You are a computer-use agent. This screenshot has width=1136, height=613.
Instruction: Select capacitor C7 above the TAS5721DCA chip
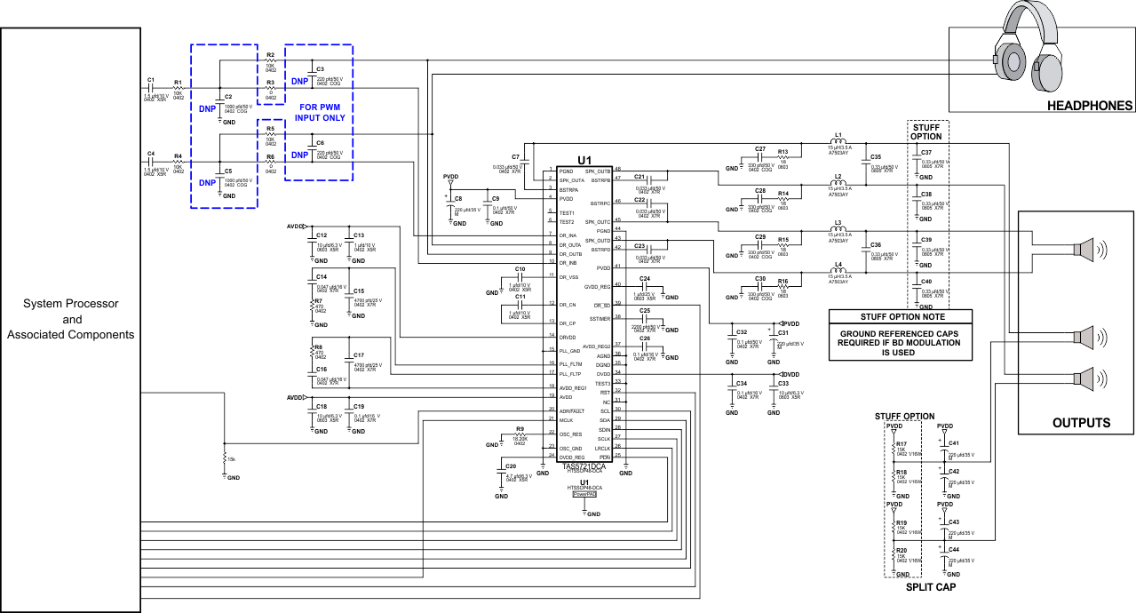pos(526,161)
